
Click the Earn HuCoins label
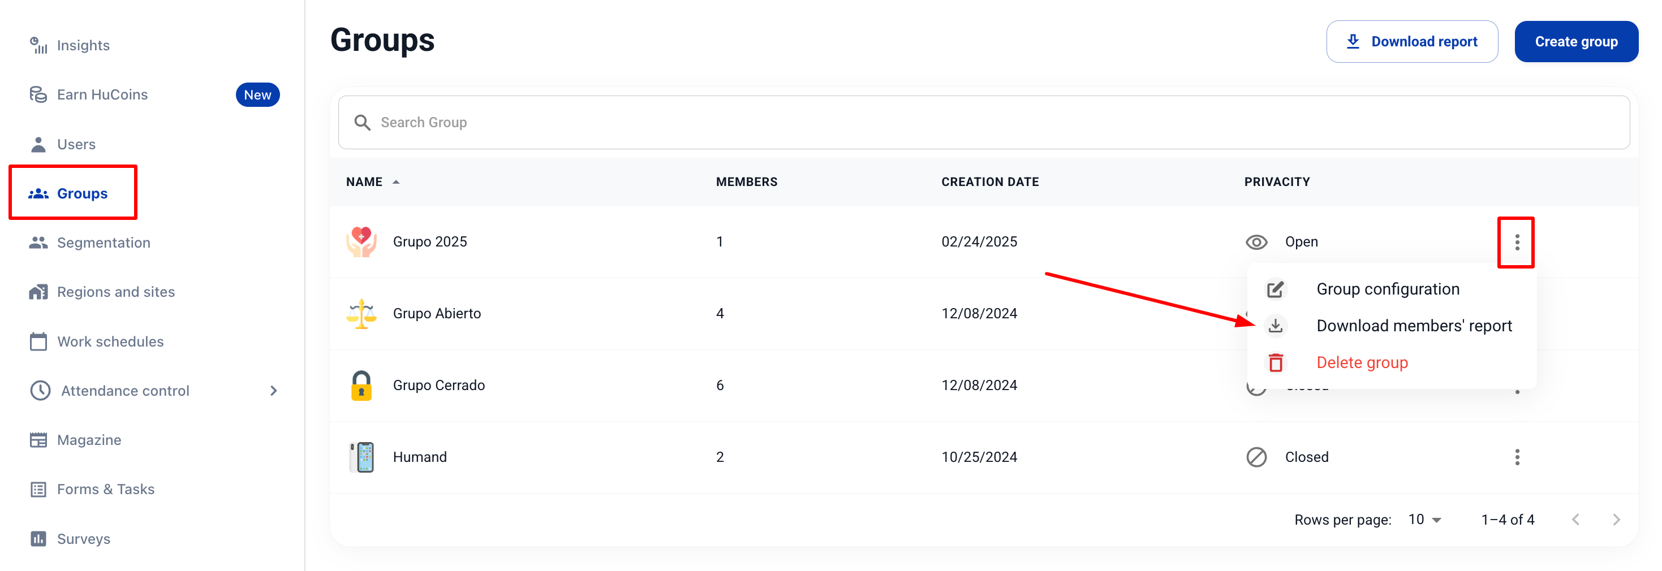click(102, 95)
